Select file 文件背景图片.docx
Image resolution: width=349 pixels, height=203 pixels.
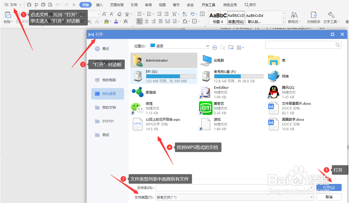pyautogui.click(x=300, y=108)
